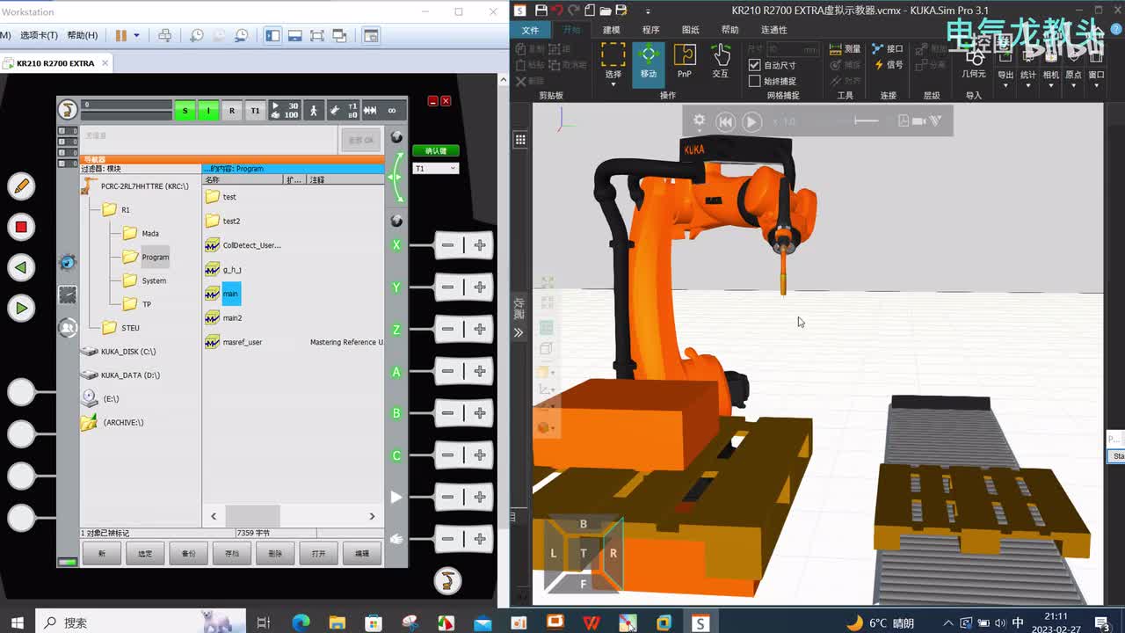
Task: Open the simulation settings gear dropdown
Action: point(700,121)
